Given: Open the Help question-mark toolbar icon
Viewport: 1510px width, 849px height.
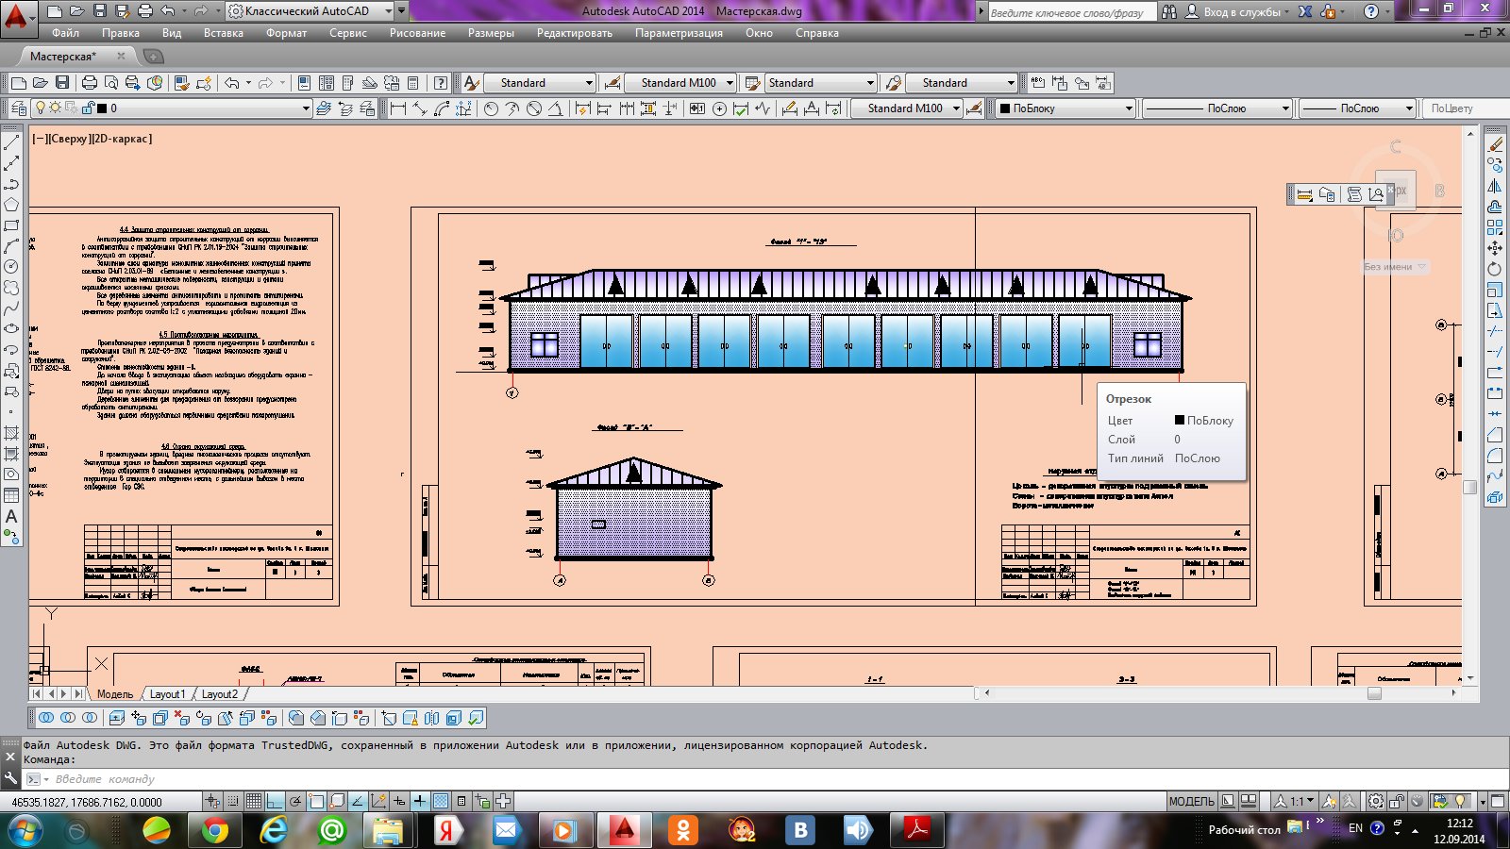Looking at the screenshot, I should pyautogui.click(x=440, y=83).
